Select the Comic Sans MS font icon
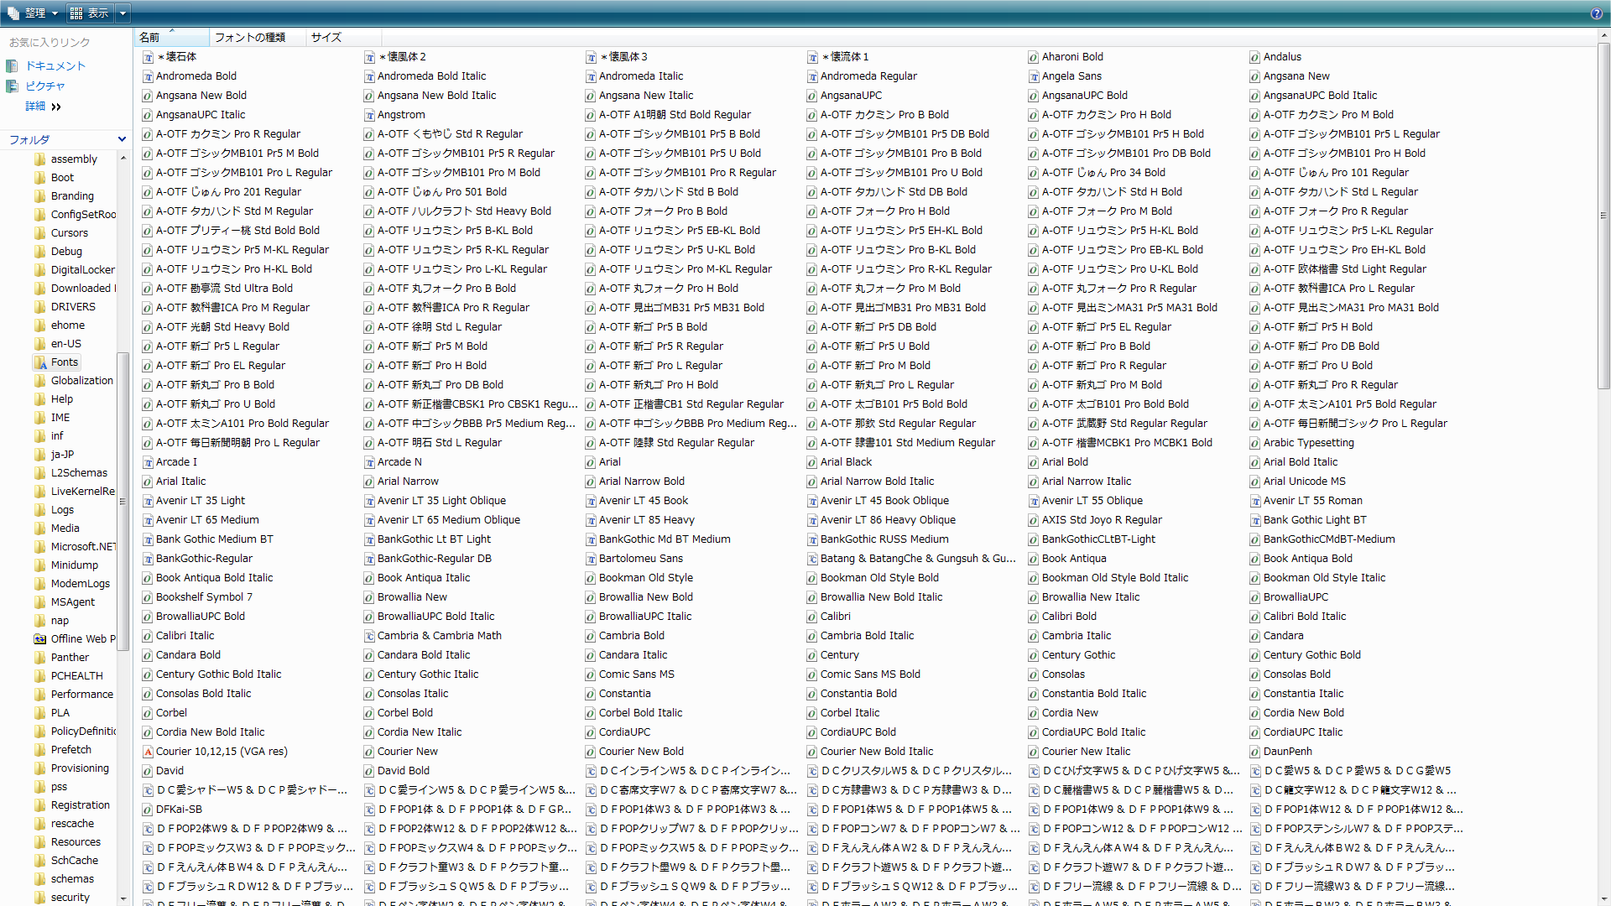The image size is (1611, 906). coord(591,674)
